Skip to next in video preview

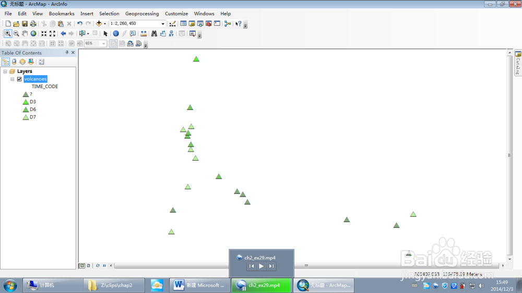271,266
